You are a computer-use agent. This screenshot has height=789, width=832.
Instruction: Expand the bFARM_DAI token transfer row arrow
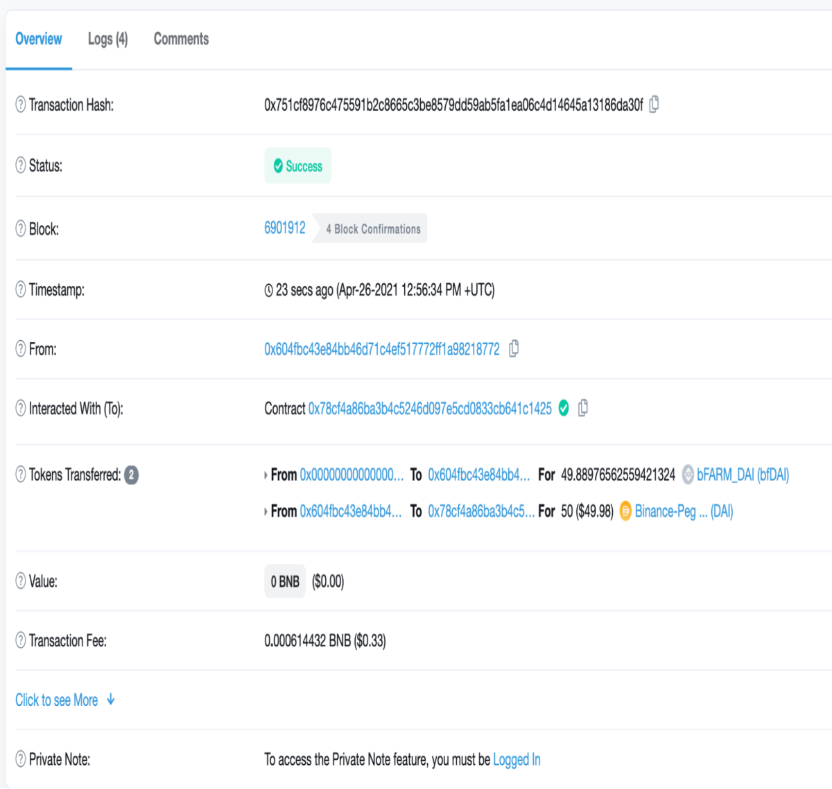(266, 475)
